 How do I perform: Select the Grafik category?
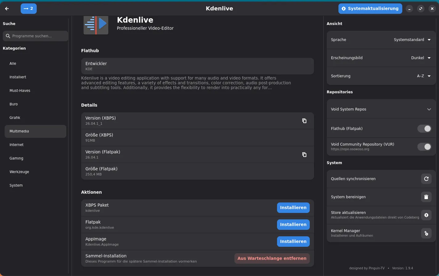tap(35, 118)
